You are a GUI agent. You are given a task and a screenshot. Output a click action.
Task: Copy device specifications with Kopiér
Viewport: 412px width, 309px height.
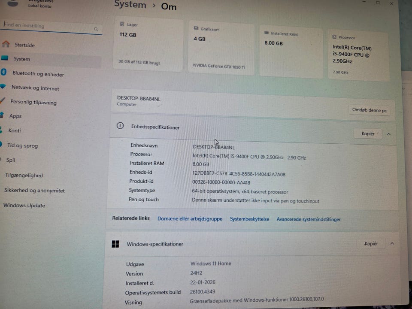(368, 134)
